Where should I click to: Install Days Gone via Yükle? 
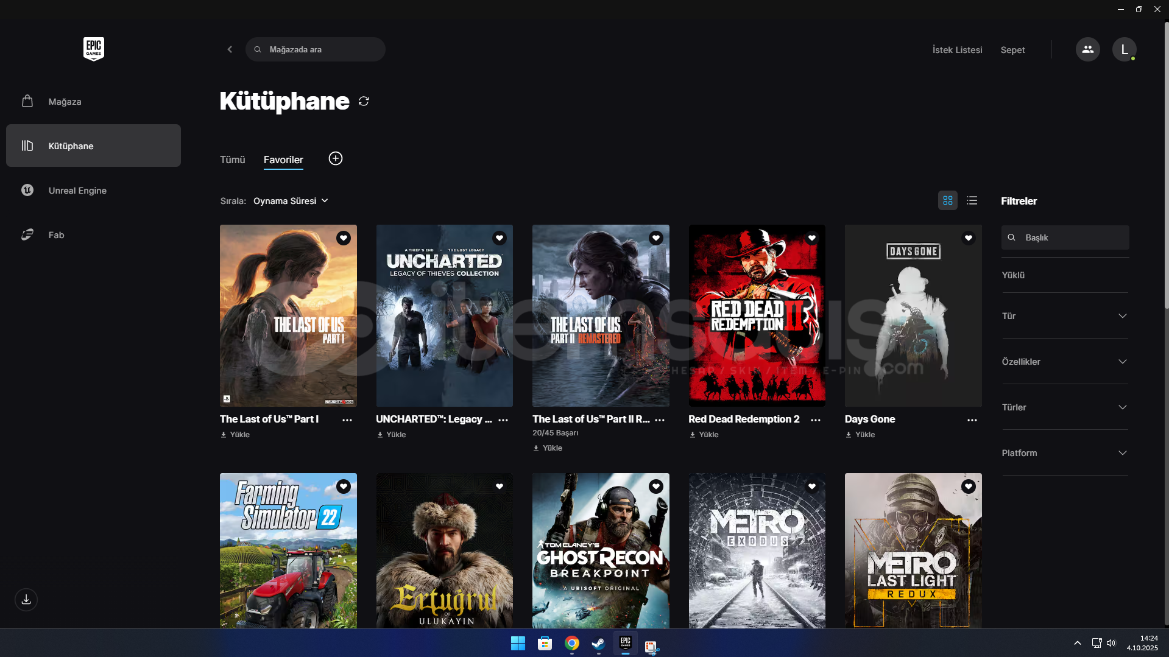[x=860, y=435]
